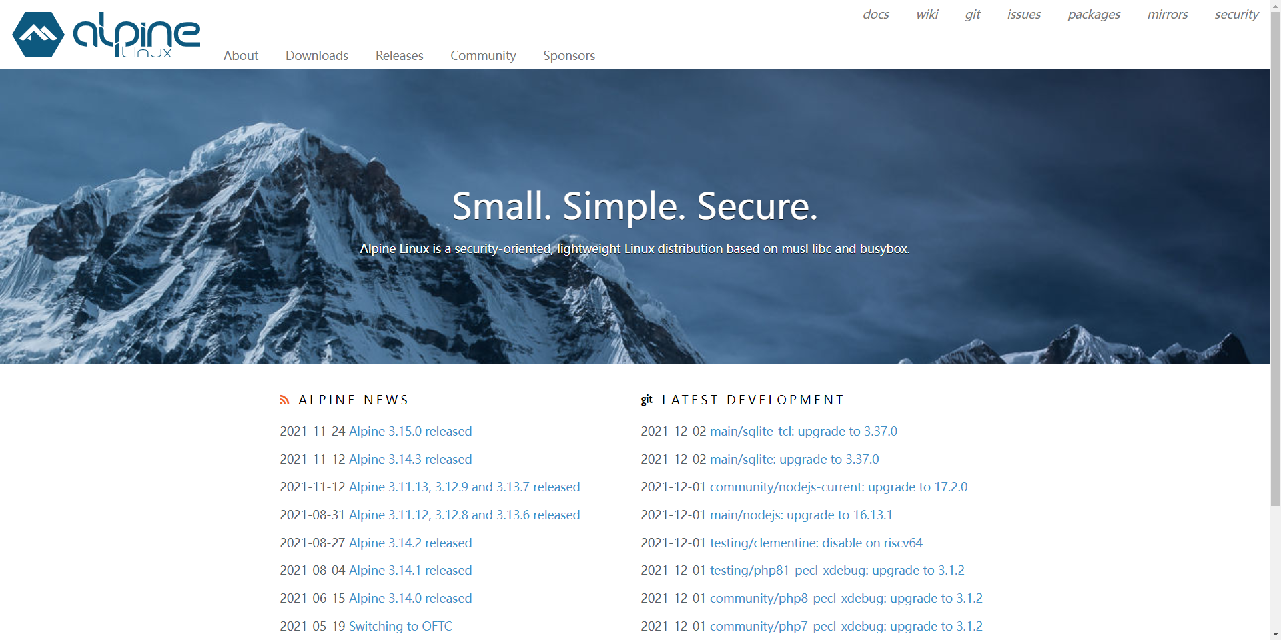The image size is (1281, 640).
Task: Visit the Community page
Action: 483,56
